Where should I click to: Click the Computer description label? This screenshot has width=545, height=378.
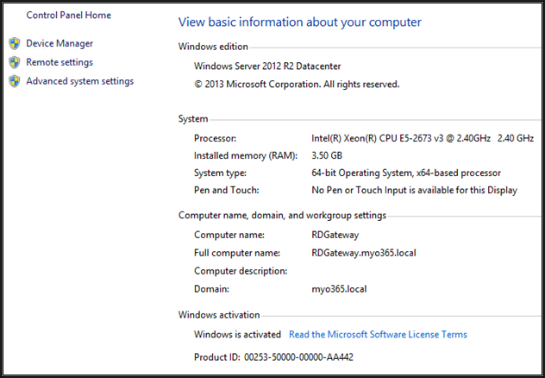coord(241,271)
